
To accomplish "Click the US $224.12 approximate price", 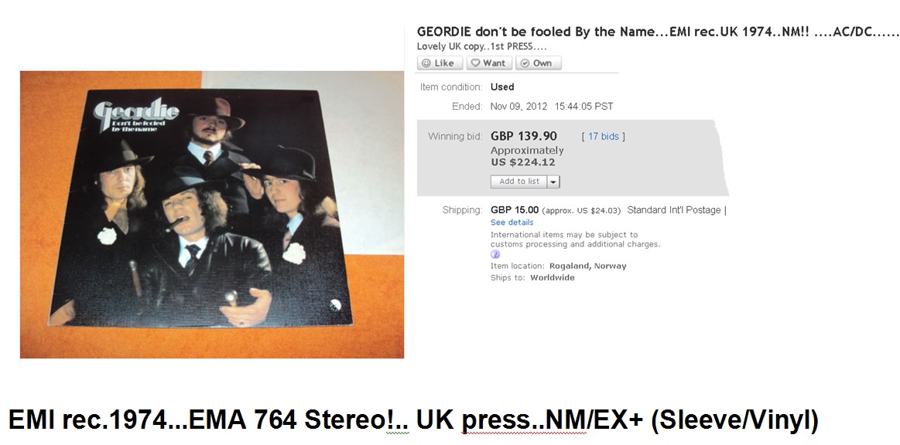I will tap(523, 162).
